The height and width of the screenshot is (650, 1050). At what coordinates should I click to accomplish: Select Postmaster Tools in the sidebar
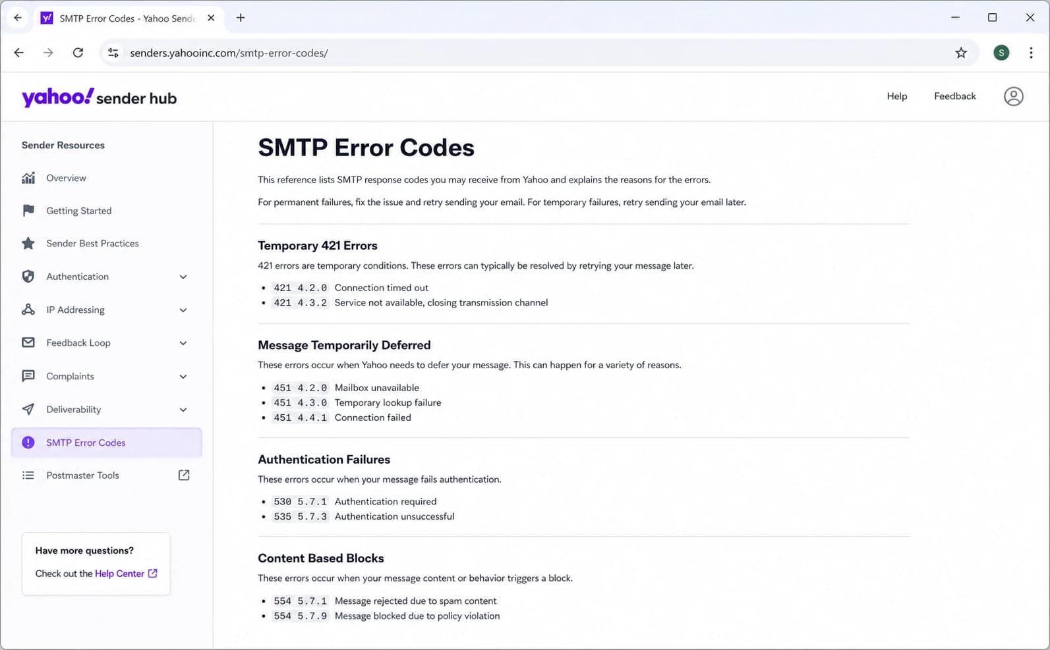[x=107, y=475]
